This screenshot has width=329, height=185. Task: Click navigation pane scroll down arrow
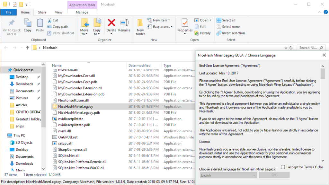tap(43, 169)
